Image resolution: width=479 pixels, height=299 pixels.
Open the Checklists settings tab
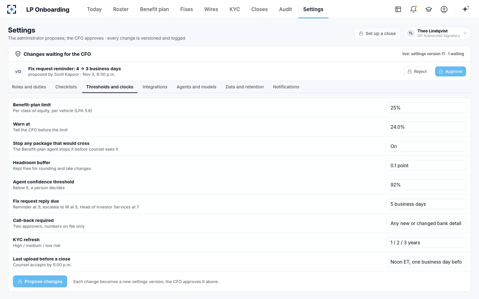(66, 87)
